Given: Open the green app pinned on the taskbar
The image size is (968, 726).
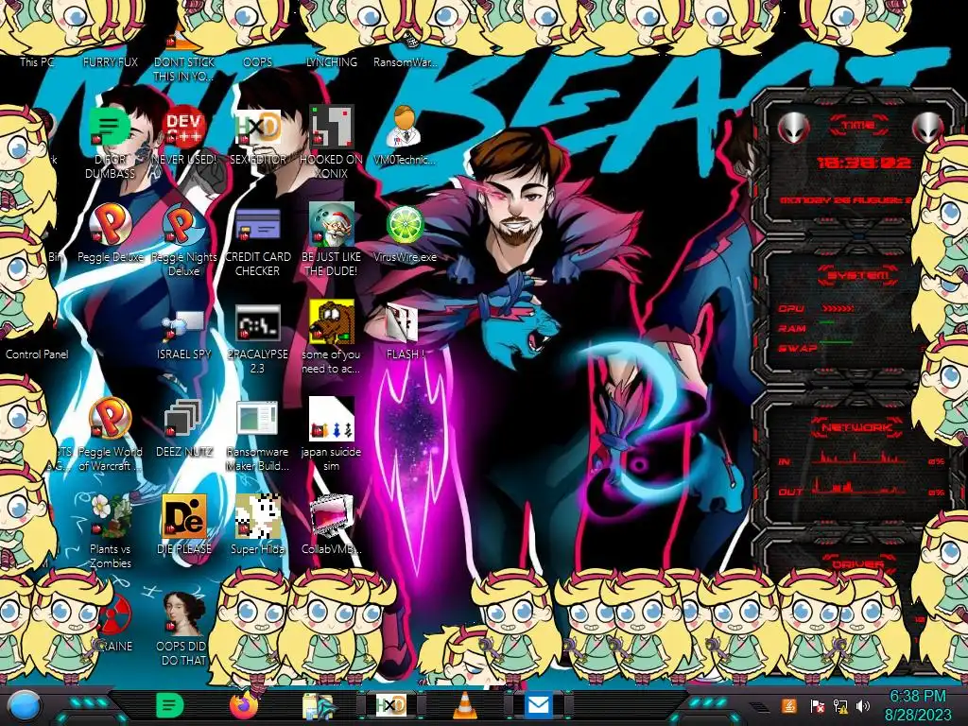Looking at the screenshot, I should click(169, 705).
